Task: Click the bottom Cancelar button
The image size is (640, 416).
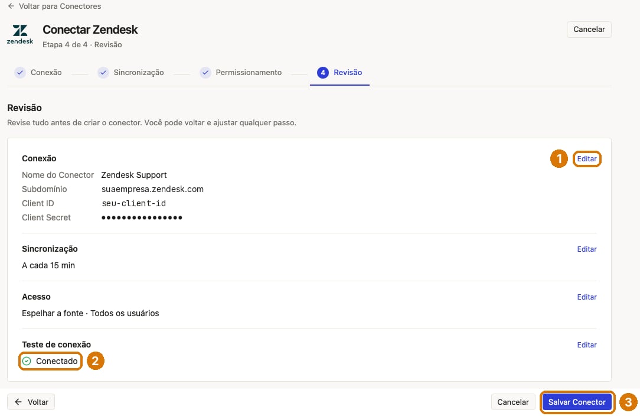Action: [x=513, y=402]
